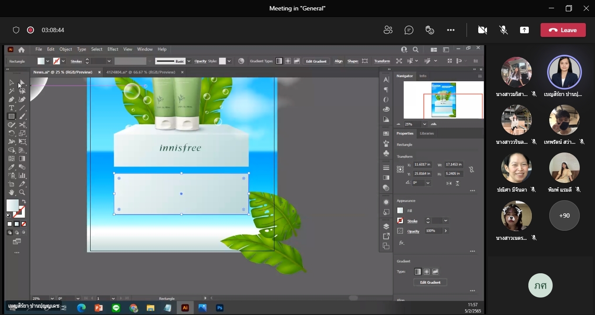Choose Radial gradient in control bar

tap(287, 61)
